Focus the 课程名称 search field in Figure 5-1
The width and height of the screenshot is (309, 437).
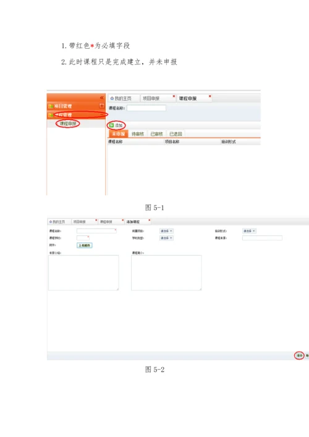coord(146,108)
